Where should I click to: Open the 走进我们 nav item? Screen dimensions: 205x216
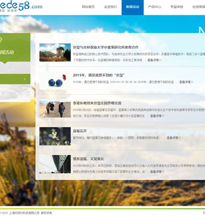(x=110, y=7)
